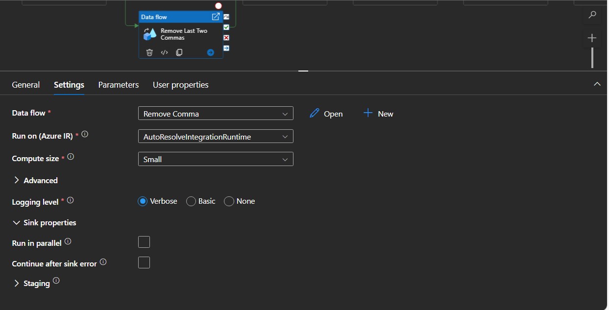Show info for Run in parallel
Screen dimensions: 609x310
pyautogui.click(x=68, y=241)
